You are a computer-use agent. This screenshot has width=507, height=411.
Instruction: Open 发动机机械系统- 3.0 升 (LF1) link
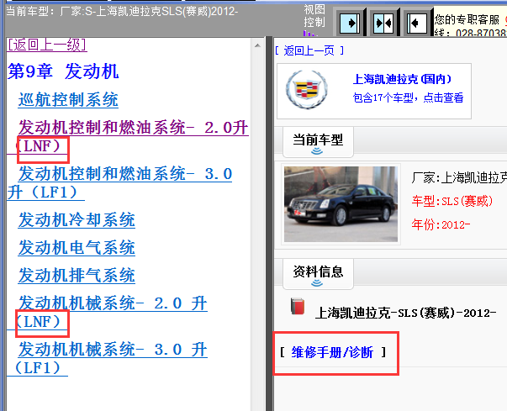[x=107, y=359]
